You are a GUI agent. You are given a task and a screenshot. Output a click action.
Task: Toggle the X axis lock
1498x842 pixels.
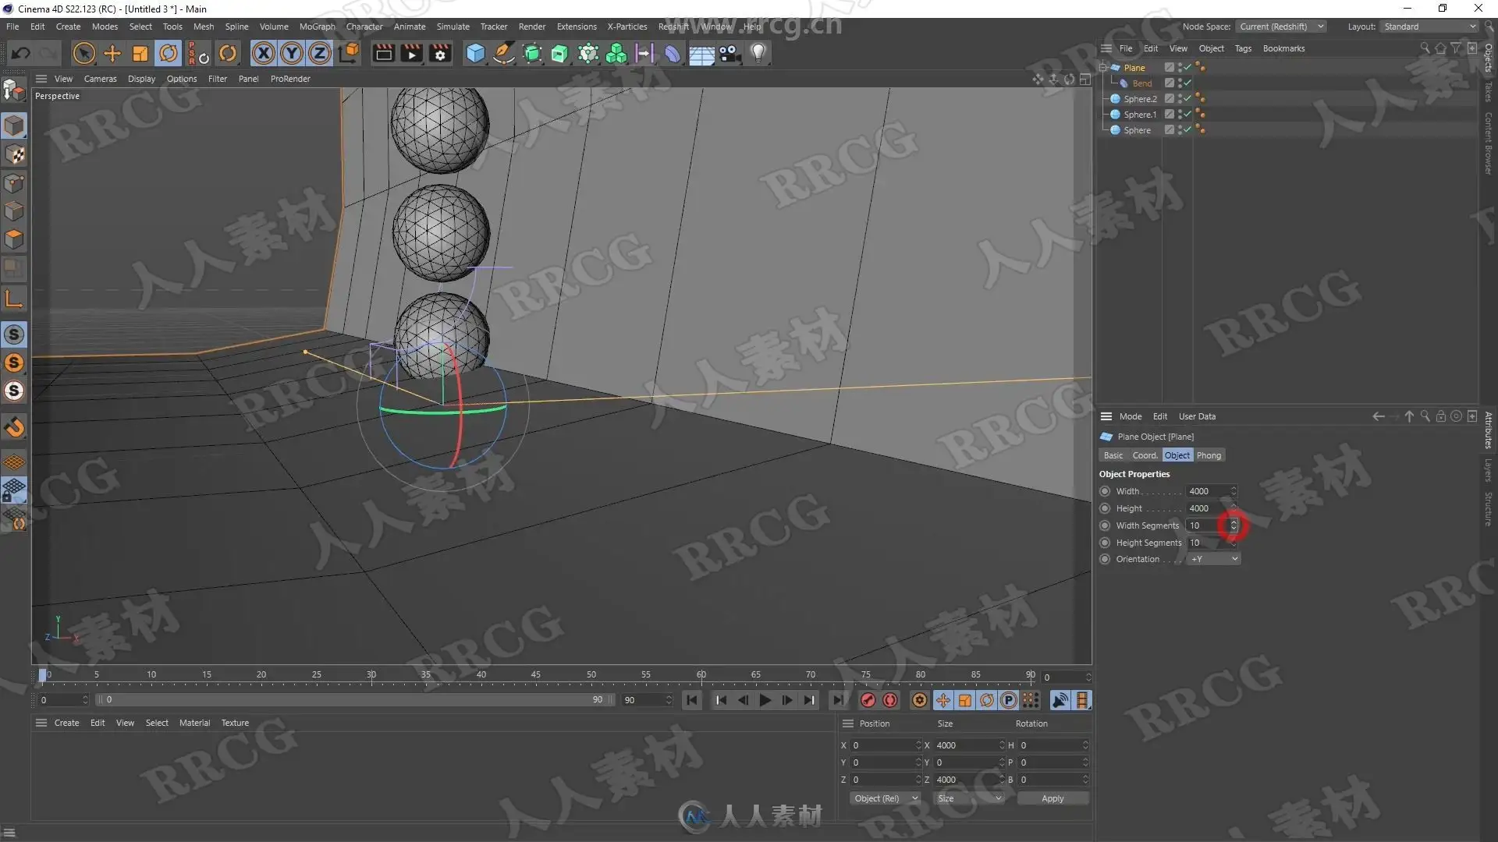[264, 53]
